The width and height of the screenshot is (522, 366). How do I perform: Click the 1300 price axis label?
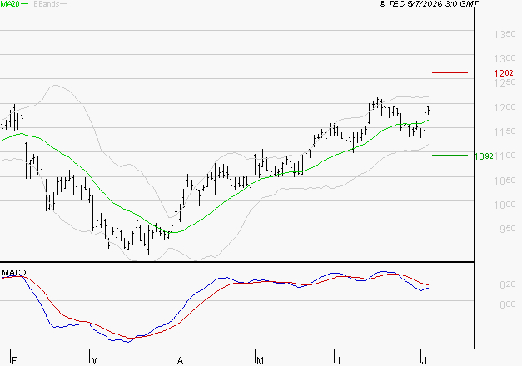click(x=505, y=58)
